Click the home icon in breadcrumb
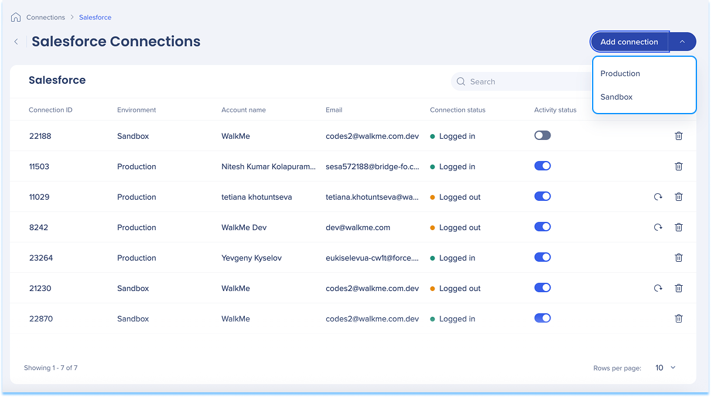Screen dimensions: 711x397 pyautogui.click(x=16, y=17)
